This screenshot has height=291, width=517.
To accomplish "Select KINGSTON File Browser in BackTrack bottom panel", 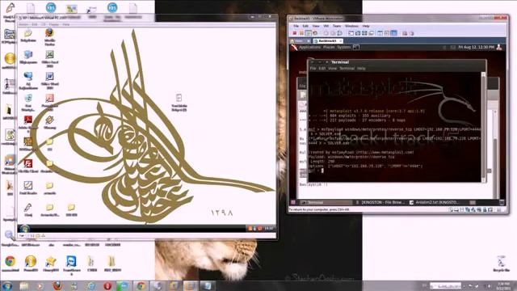I will click(380, 202).
